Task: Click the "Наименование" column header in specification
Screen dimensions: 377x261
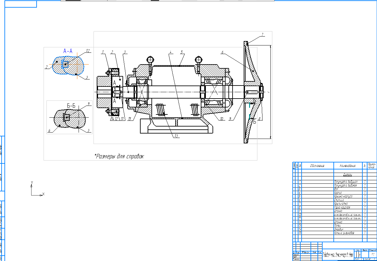Action: pos(347,166)
